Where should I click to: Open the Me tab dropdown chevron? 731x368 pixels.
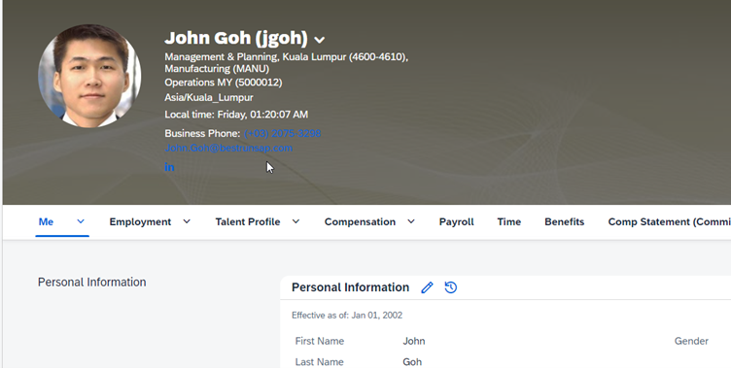click(x=81, y=221)
